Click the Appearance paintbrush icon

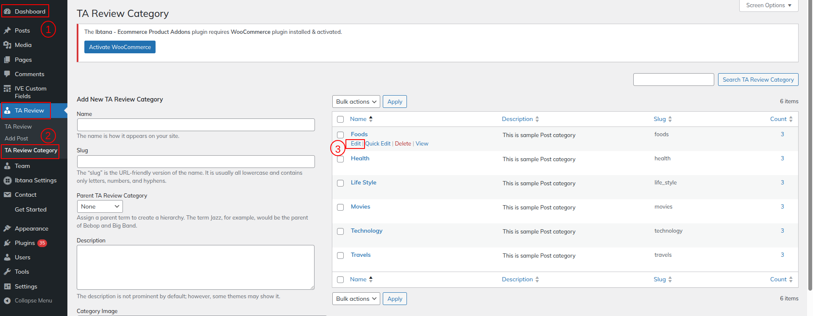[x=7, y=228]
